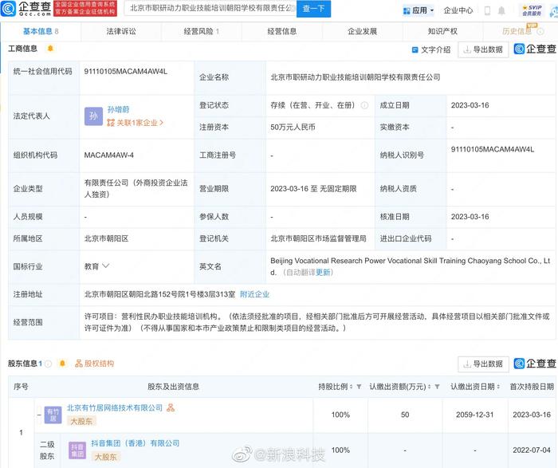Open notifications bell in top header
Viewport: 558px width, 468px height.
(x=501, y=10)
